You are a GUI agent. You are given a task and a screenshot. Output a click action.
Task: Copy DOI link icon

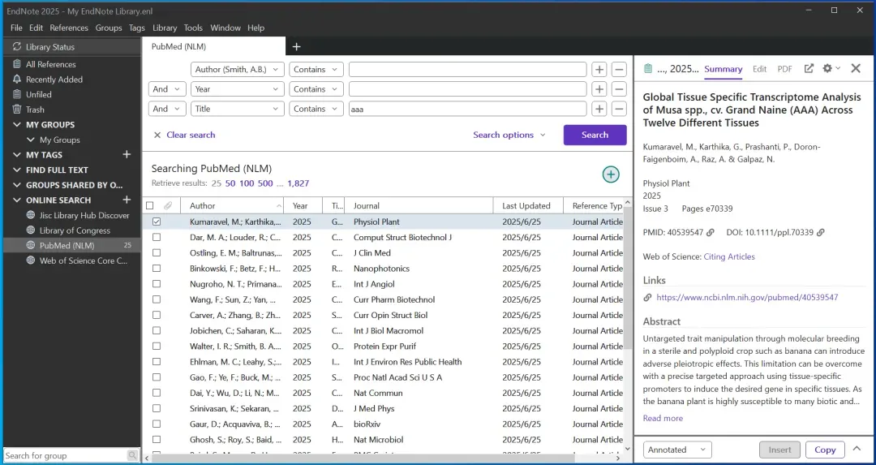[821, 232]
